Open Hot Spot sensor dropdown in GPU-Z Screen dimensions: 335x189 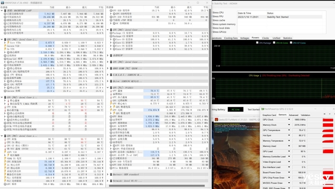click(289, 135)
